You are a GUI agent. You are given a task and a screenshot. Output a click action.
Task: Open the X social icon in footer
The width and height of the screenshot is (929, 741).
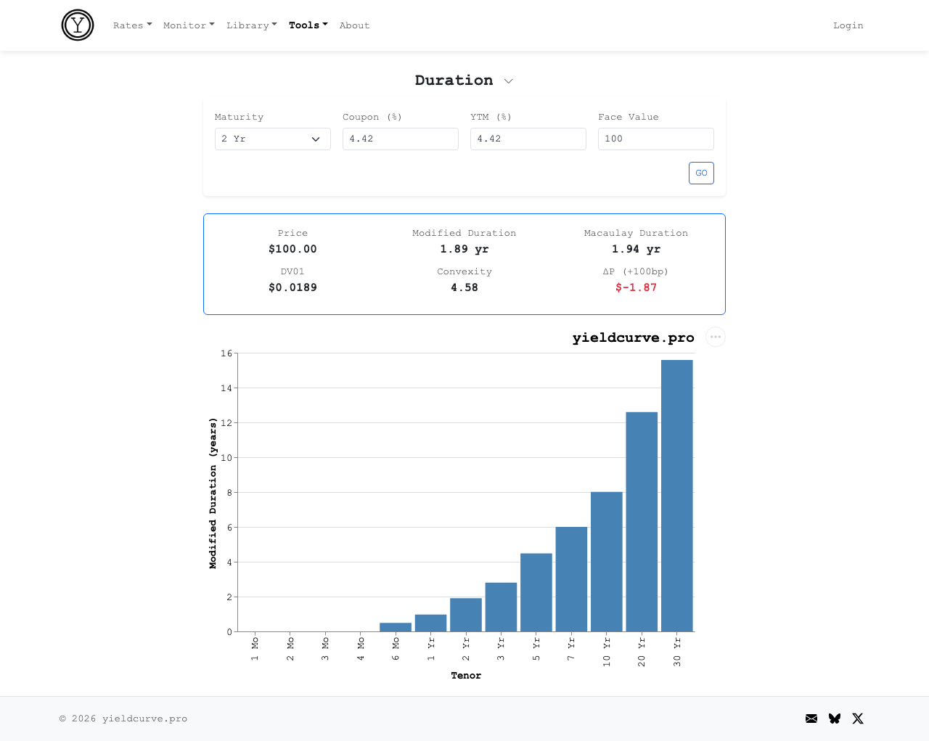858,719
